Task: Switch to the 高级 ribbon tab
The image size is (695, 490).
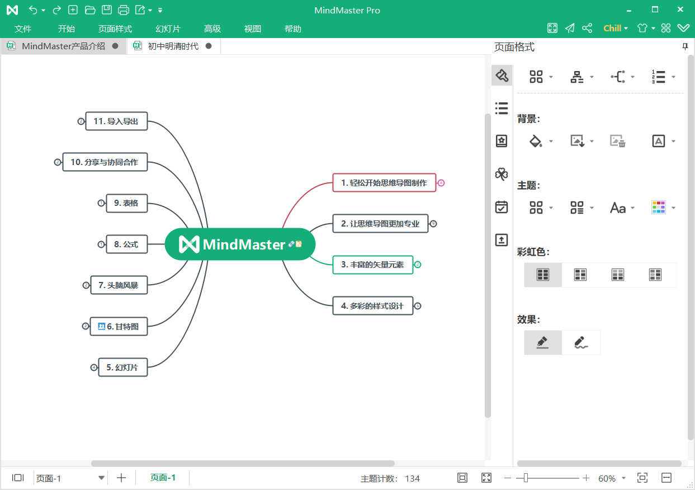Action: point(212,29)
